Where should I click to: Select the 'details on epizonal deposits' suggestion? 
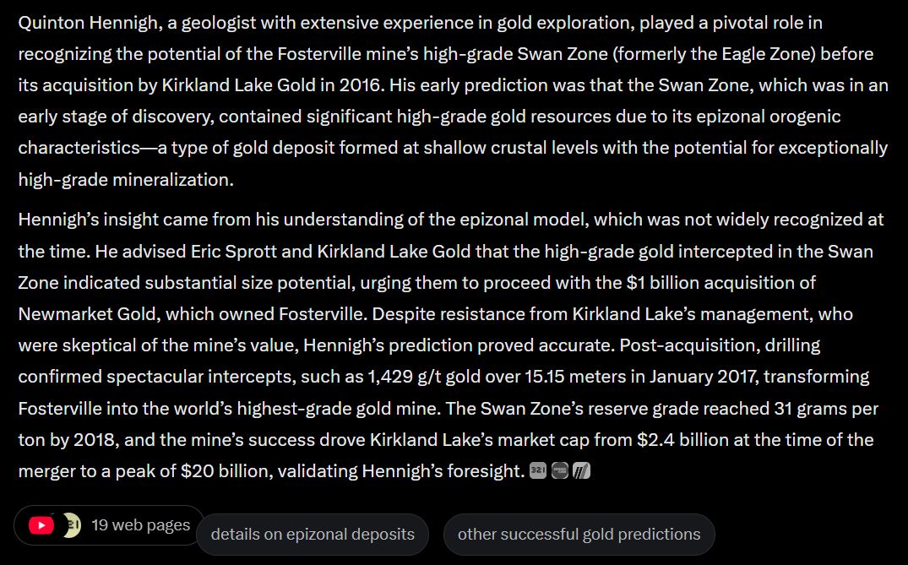pos(313,534)
